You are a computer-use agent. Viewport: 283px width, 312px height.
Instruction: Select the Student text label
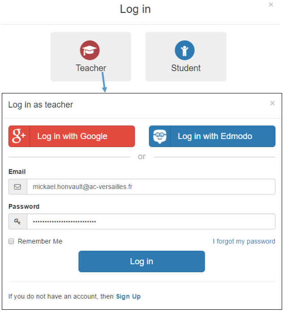[x=186, y=68]
